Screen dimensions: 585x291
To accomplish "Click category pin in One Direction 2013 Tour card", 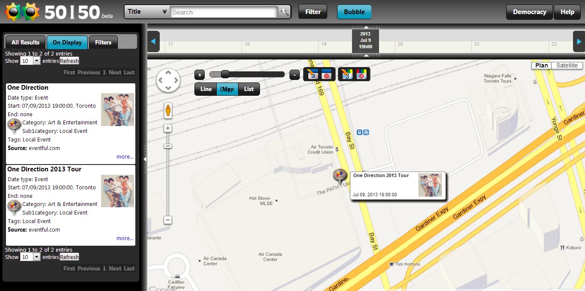I will [14, 208].
